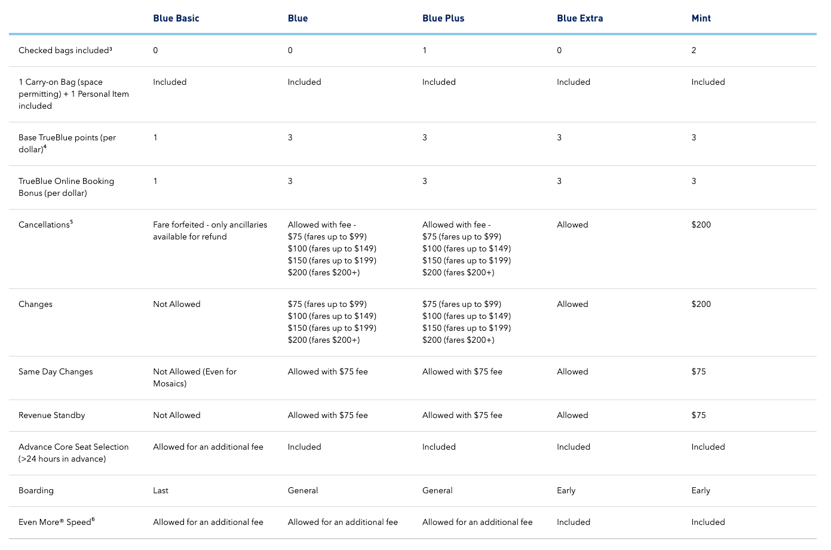Click Blue cancellations 'Allowed with fee' cell
The image size is (831, 550).
332,248
